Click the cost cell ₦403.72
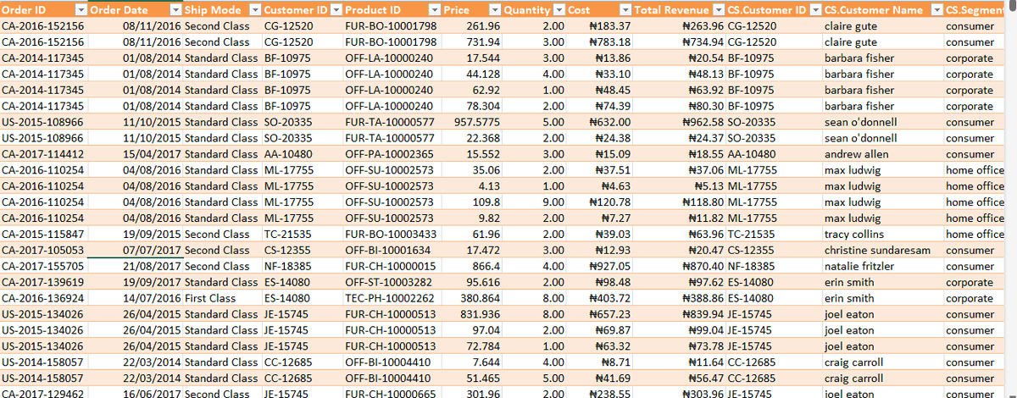1017x398 pixels. click(600, 298)
